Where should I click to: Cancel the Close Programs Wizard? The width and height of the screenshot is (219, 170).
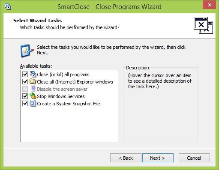tap(194, 158)
